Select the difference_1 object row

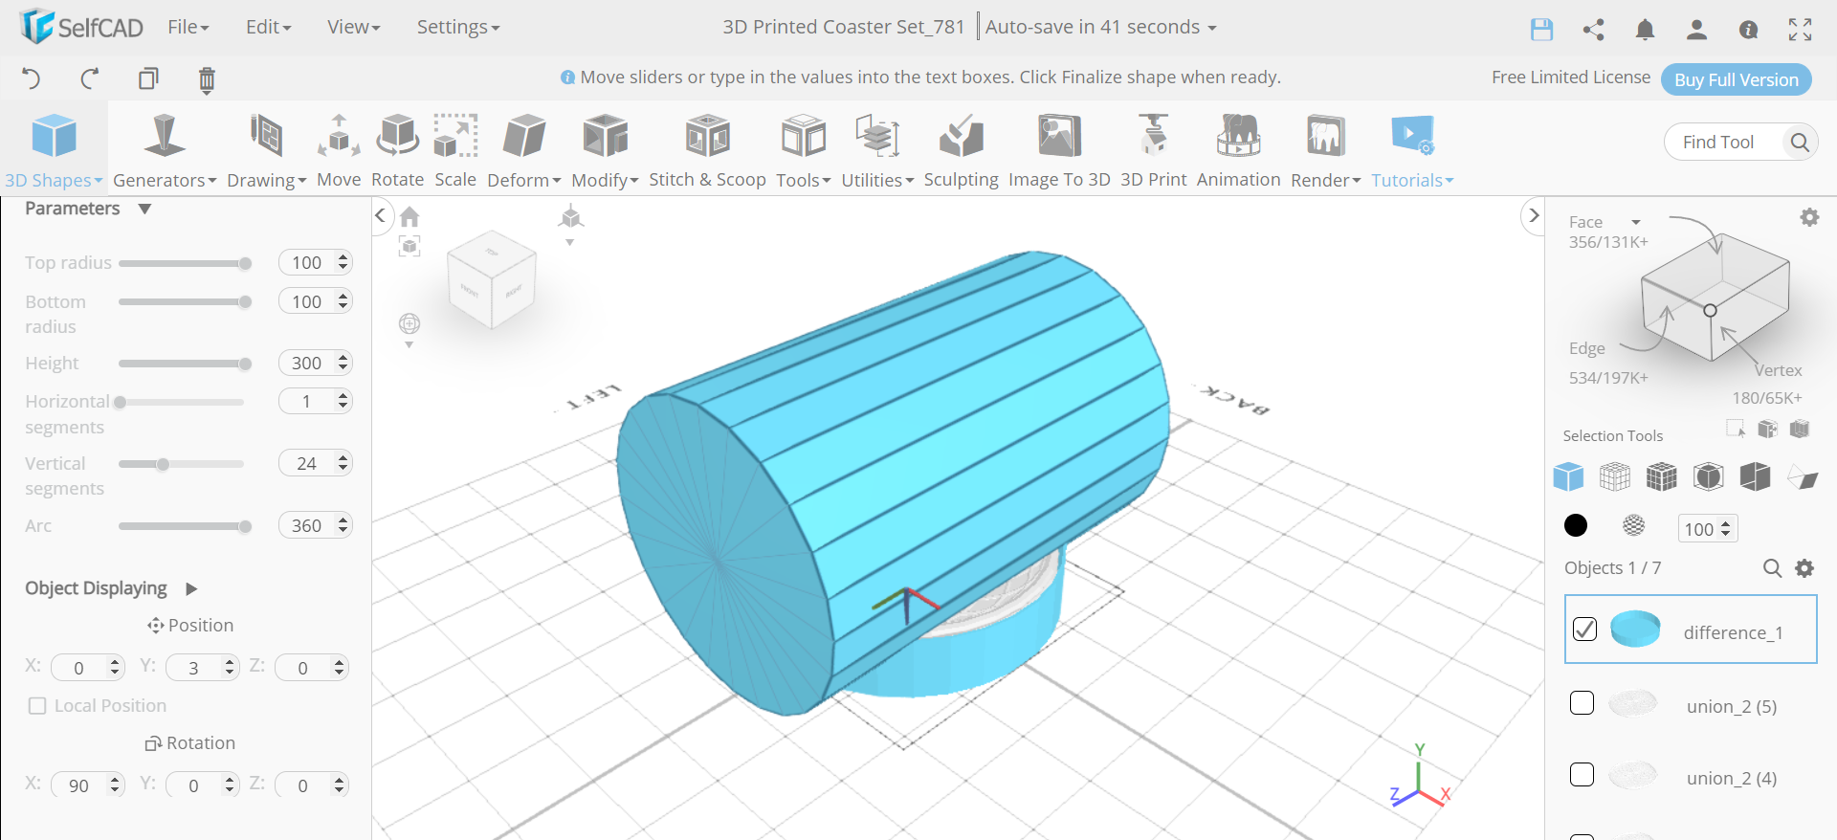click(x=1691, y=630)
